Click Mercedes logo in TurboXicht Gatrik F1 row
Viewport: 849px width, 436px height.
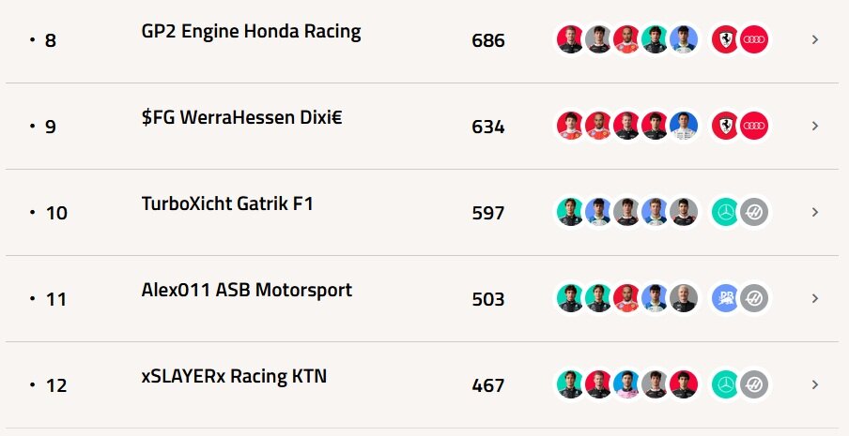[x=727, y=212]
